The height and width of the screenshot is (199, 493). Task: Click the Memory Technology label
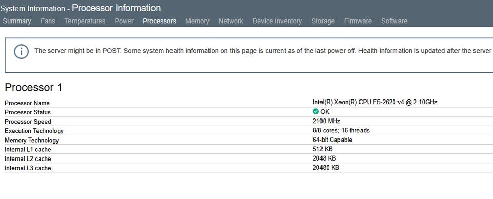point(32,141)
